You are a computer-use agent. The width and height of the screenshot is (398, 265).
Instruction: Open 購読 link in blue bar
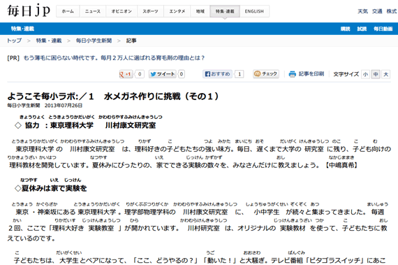(345, 29)
